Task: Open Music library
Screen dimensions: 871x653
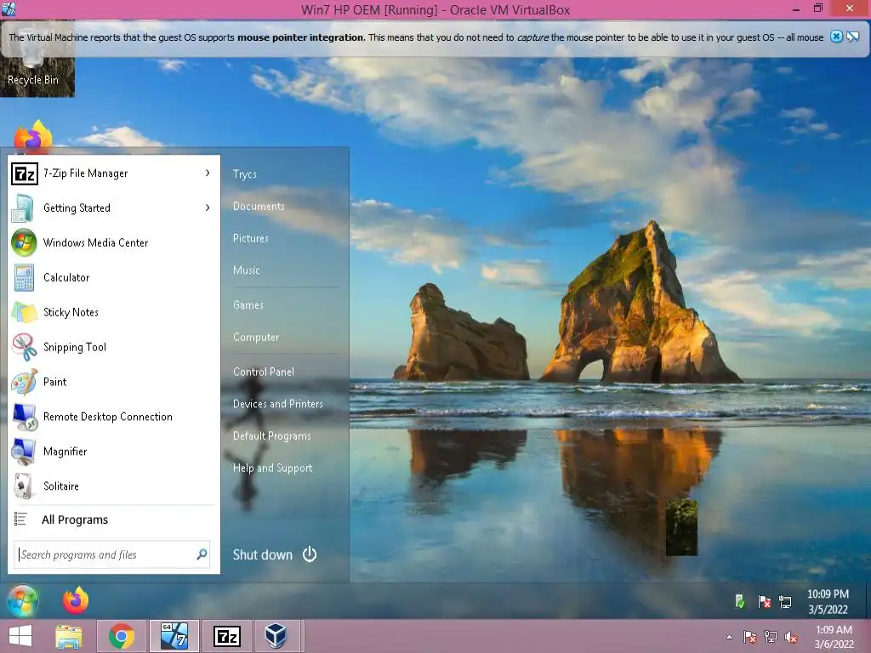Action: click(x=246, y=270)
